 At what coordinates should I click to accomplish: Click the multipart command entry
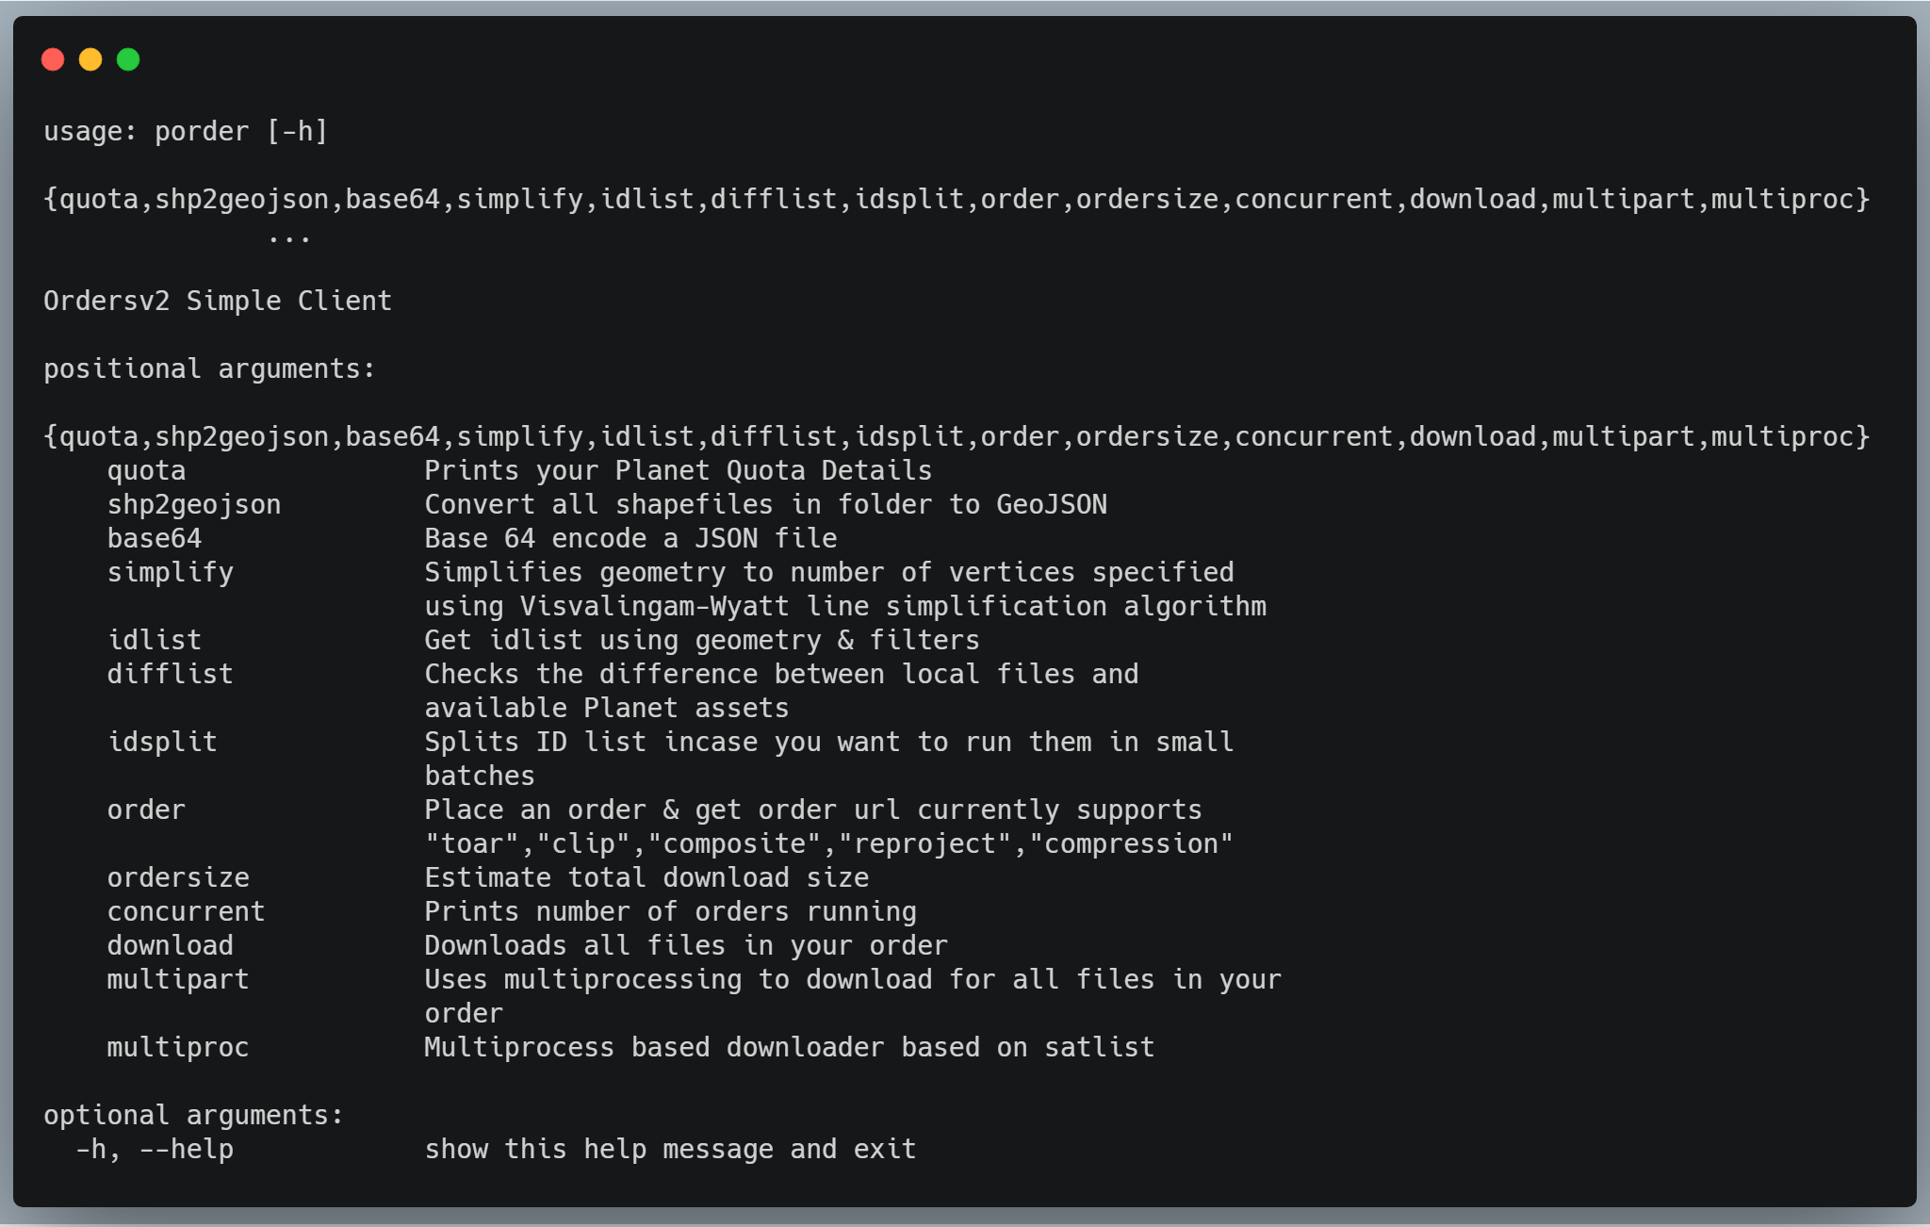point(177,979)
